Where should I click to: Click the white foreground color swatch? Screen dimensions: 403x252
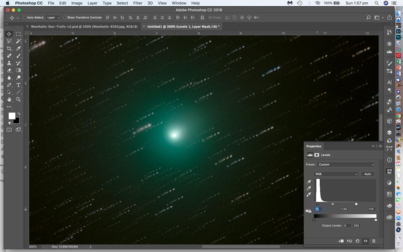click(12, 116)
